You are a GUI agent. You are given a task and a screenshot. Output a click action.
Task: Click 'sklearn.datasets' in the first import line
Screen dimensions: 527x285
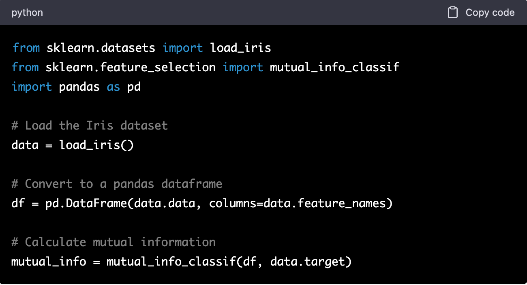(101, 48)
